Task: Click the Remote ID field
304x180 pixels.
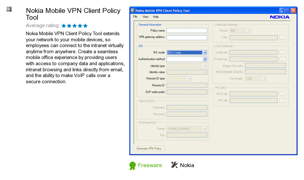Action: tap(187, 85)
